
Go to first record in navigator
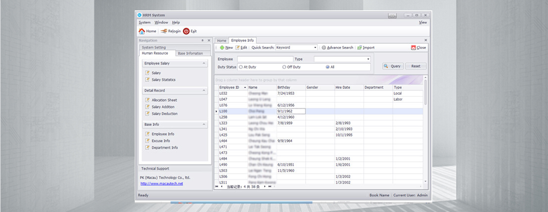pos(217,187)
